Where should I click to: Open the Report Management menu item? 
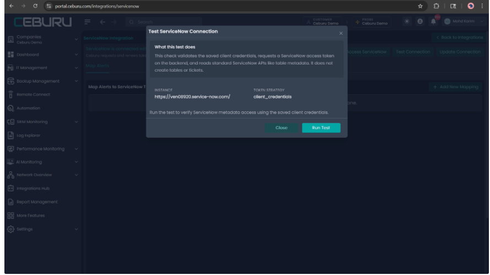click(37, 202)
